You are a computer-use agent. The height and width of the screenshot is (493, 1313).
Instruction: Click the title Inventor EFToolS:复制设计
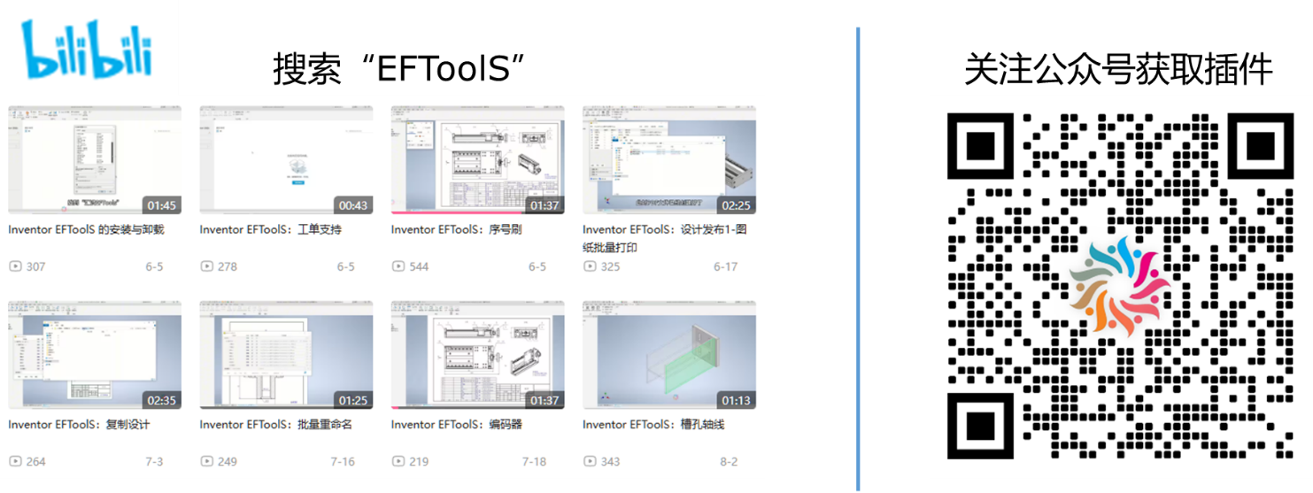79,425
